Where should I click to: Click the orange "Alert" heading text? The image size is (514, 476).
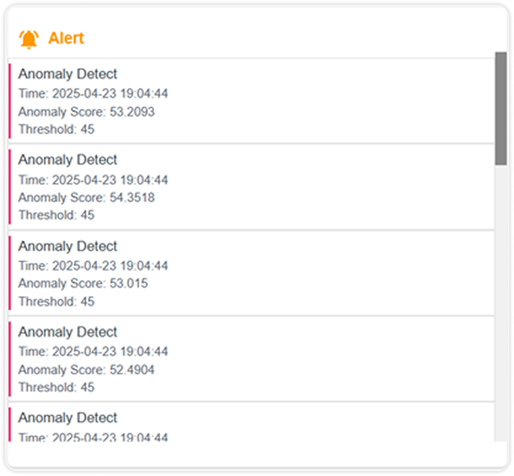(x=66, y=38)
